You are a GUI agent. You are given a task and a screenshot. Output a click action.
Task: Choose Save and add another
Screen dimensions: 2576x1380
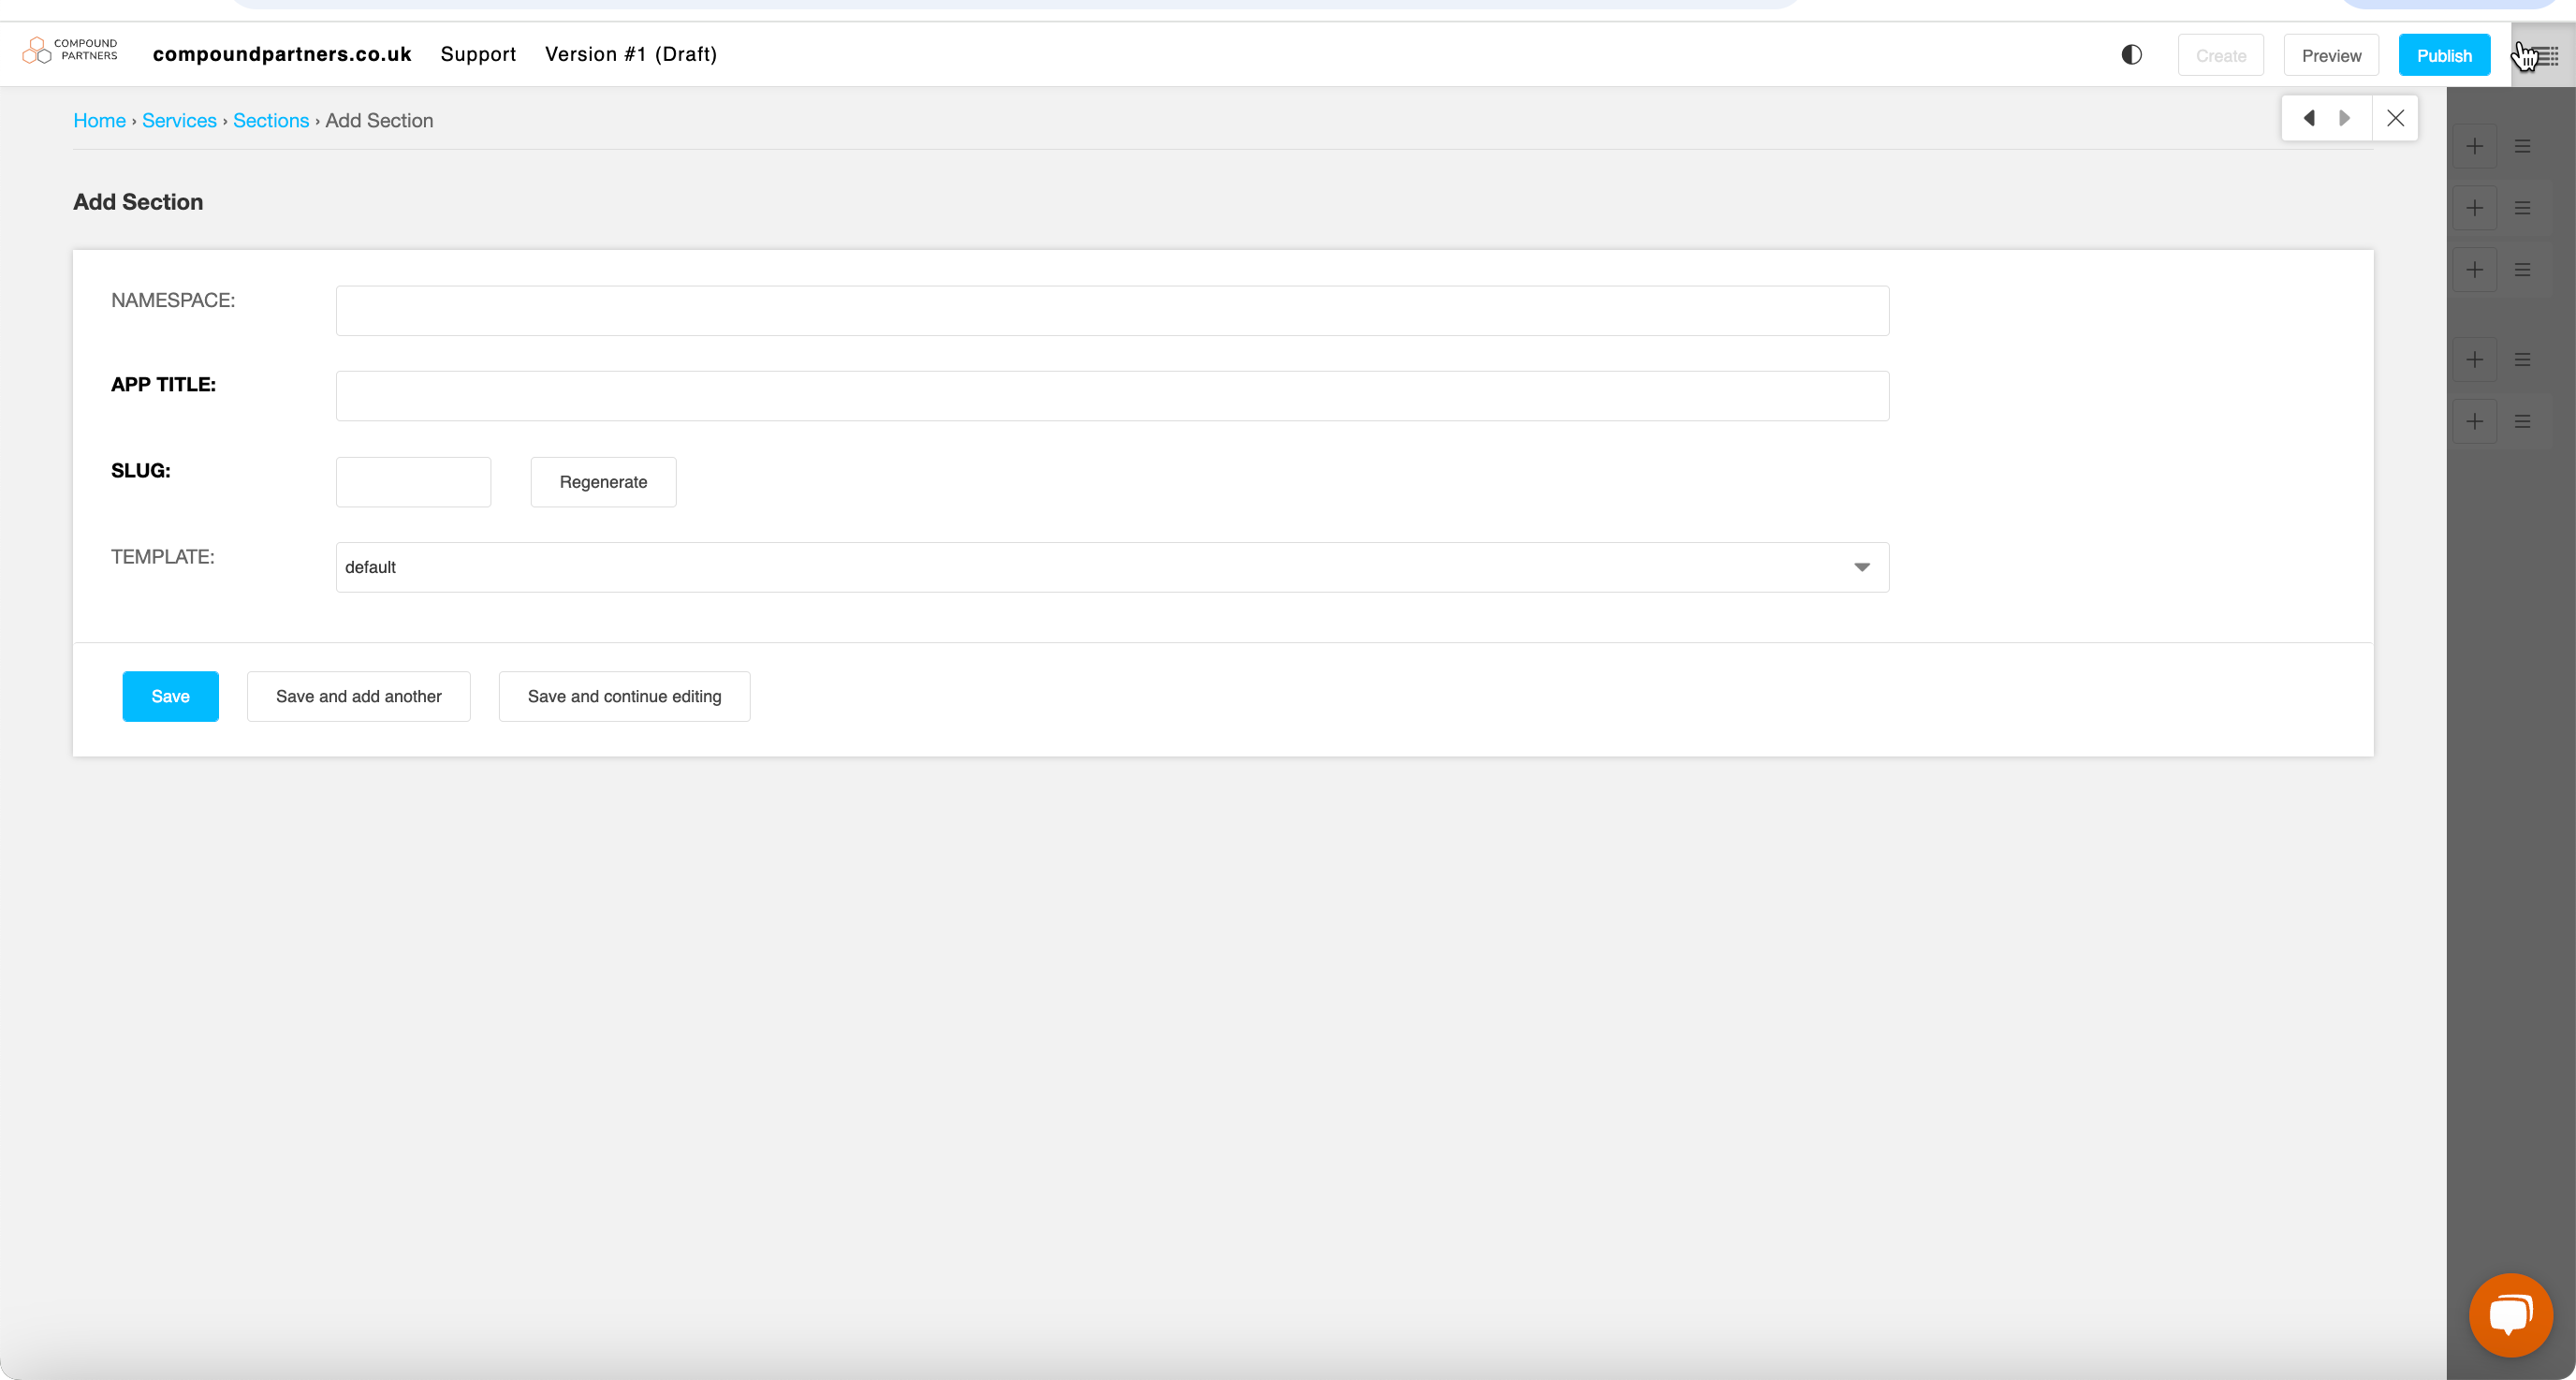pyautogui.click(x=358, y=696)
